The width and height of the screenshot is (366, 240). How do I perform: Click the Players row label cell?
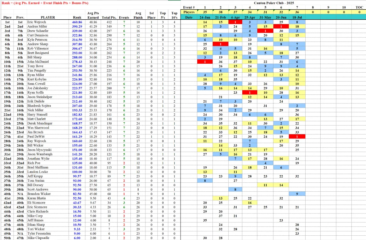189,12
